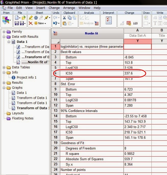Image resolution: width=167 pixels, height=175 pixels.
Task: Click the strikethrough 123 decimal format icon
Action: pos(135,23)
